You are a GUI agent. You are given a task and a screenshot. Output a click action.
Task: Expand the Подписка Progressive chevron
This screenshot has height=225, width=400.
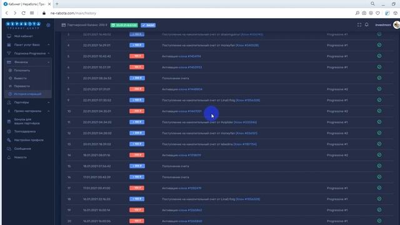49,53
